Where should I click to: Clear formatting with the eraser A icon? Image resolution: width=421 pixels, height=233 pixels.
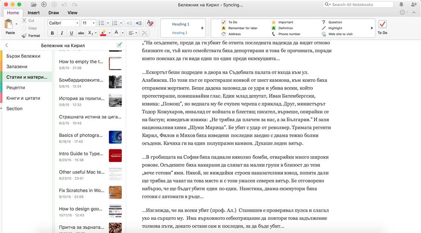(150, 23)
